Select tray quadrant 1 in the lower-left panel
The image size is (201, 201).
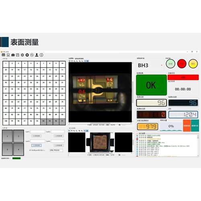(x=8, y=136)
